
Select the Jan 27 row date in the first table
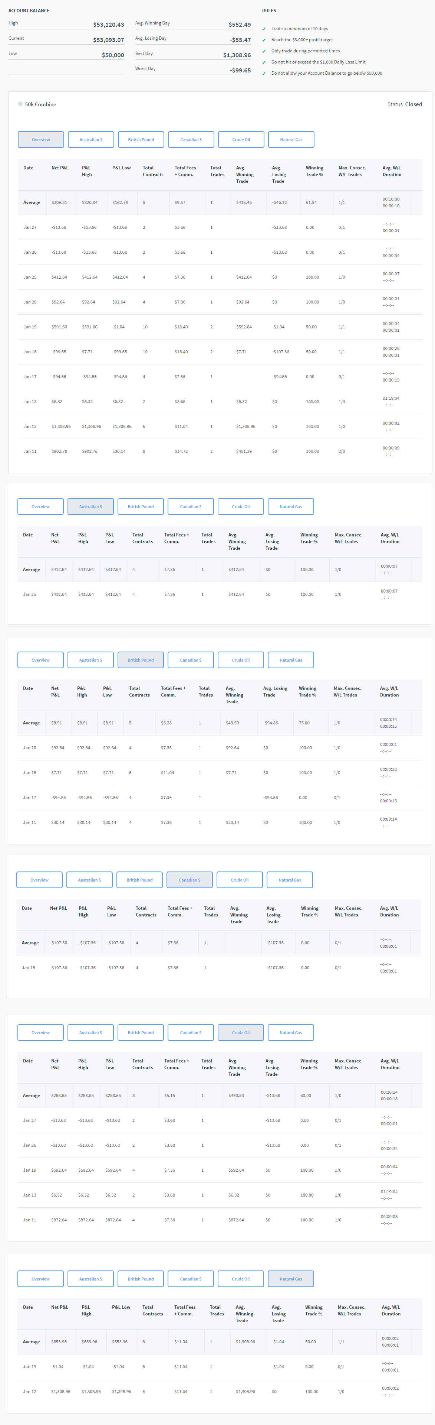tap(30, 227)
